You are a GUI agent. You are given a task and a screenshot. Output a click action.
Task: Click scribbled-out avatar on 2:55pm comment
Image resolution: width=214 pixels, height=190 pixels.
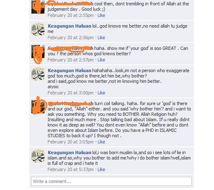point(38,7)
